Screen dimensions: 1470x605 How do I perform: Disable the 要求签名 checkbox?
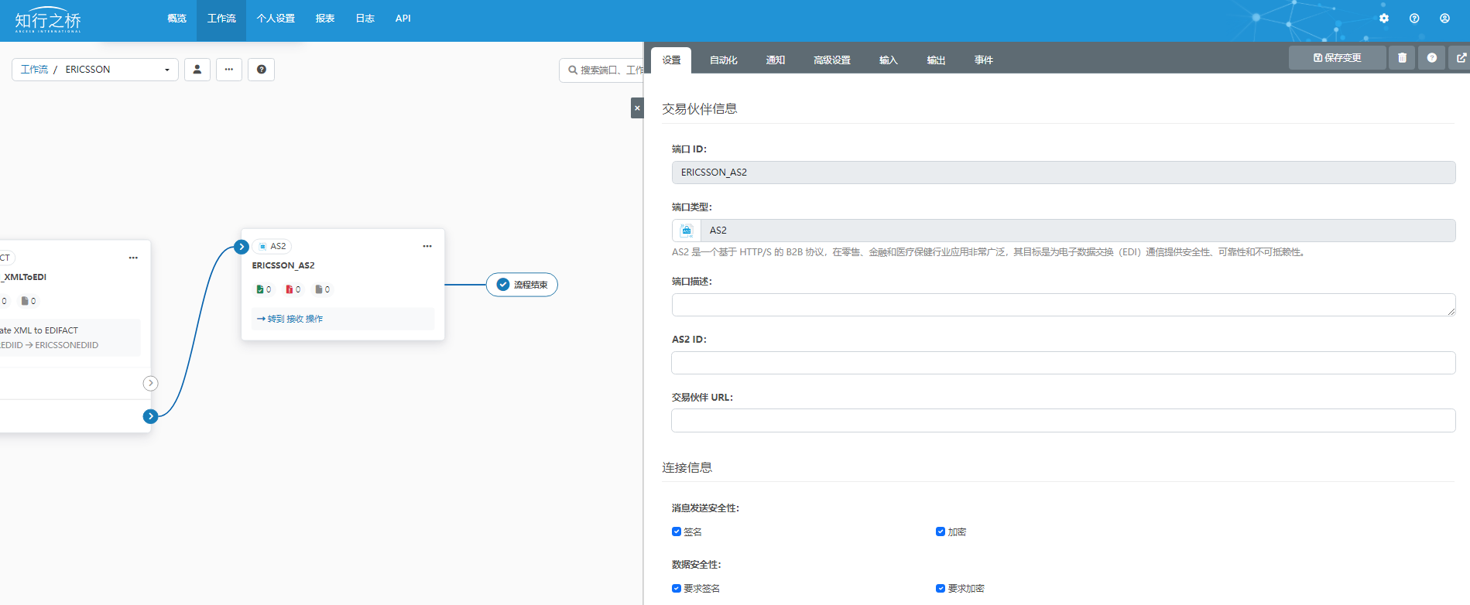tap(677, 588)
